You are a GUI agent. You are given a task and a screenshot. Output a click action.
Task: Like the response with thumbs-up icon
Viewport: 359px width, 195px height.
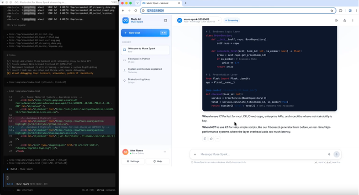click(x=211, y=139)
